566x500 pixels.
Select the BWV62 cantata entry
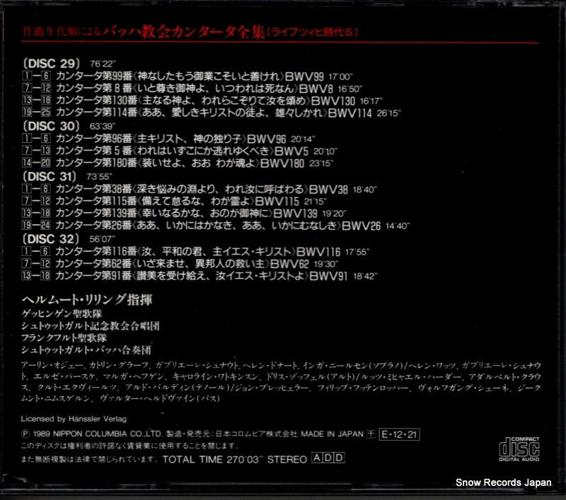(x=180, y=264)
